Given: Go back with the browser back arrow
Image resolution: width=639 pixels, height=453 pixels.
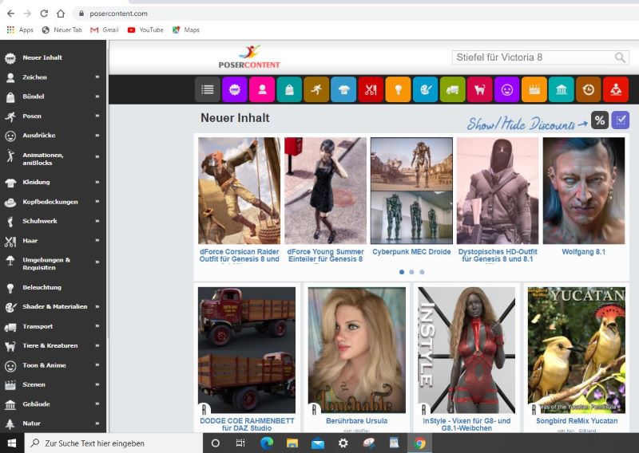Looking at the screenshot, I should click(x=10, y=14).
